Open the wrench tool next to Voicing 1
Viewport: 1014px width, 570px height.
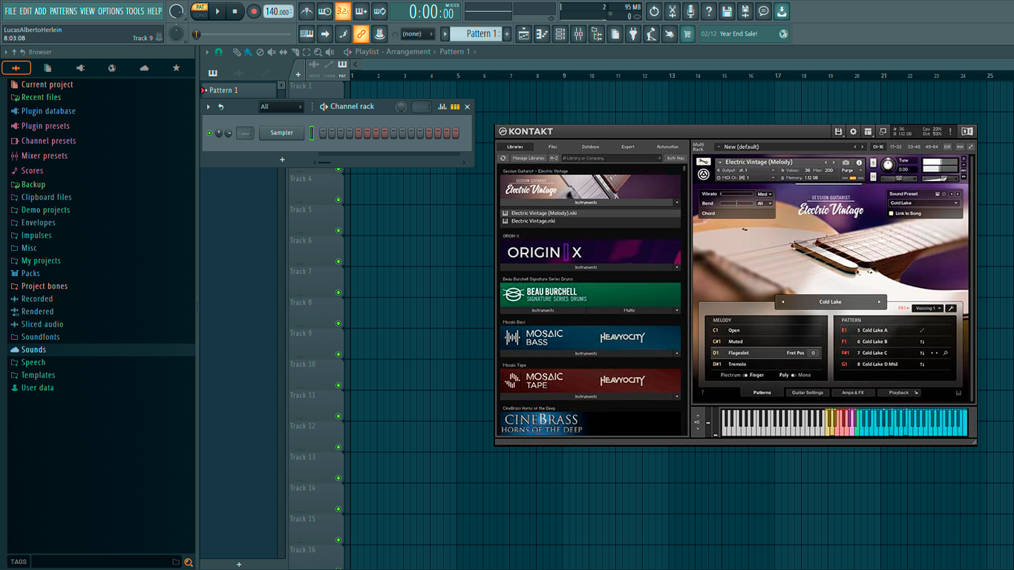[951, 308]
